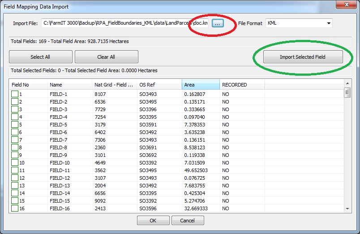360x234 pixels.
Task: Select the FIELD-9 checkbox
Action: coord(15,155)
